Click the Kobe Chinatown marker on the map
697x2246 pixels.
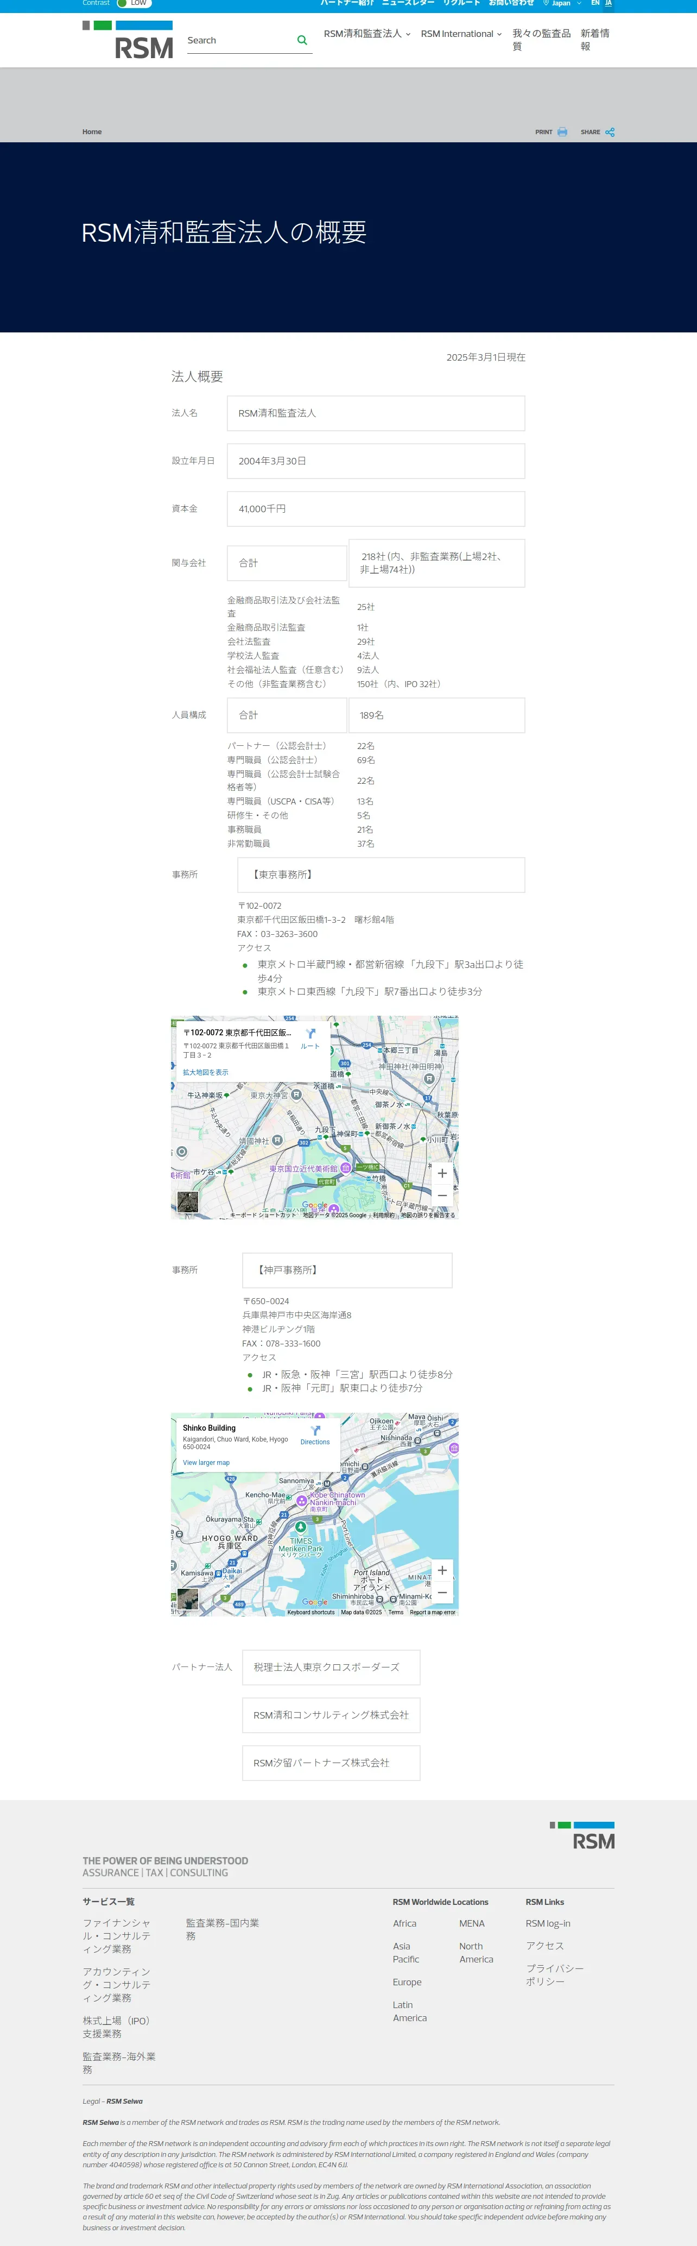pyautogui.click(x=302, y=1501)
